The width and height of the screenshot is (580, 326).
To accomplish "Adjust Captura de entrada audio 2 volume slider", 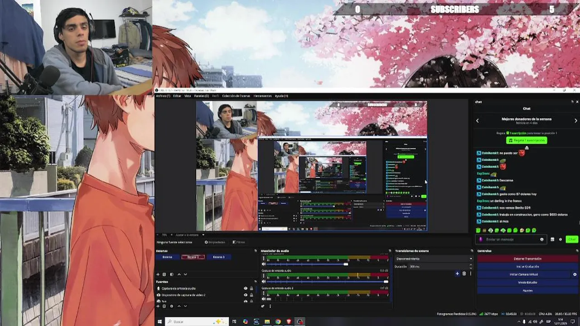I will (x=327, y=299).
